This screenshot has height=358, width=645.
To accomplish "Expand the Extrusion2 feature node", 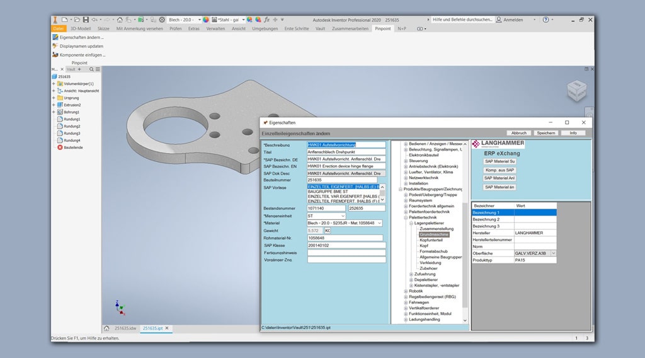I will [x=54, y=105].
